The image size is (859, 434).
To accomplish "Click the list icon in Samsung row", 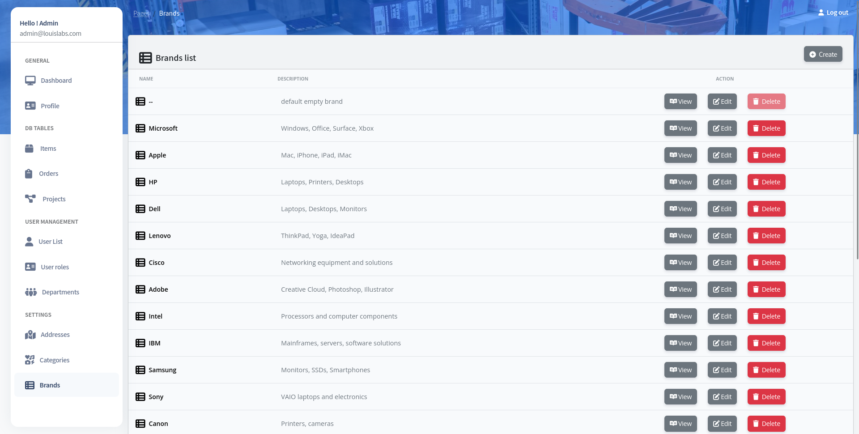I will click(x=140, y=370).
